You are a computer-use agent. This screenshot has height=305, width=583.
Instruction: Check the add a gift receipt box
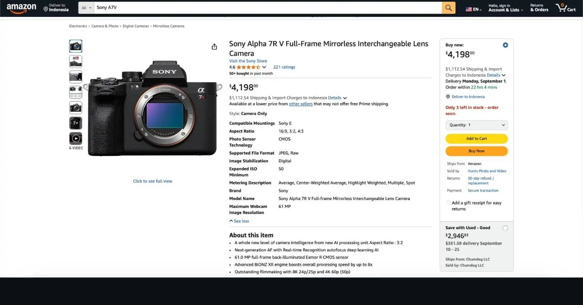(449, 203)
